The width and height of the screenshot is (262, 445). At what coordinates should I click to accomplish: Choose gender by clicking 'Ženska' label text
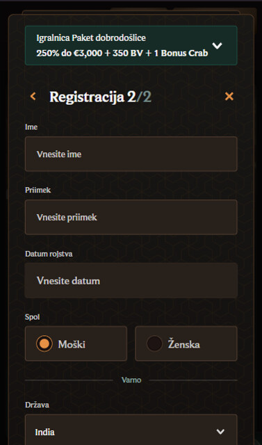(x=183, y=344)
